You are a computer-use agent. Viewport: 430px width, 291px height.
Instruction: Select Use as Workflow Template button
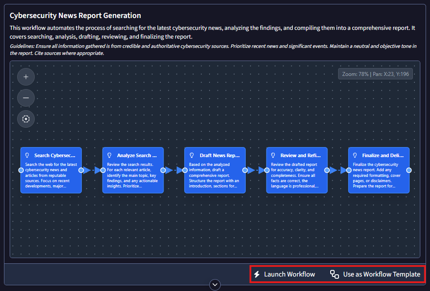click(x=381, y=274)
